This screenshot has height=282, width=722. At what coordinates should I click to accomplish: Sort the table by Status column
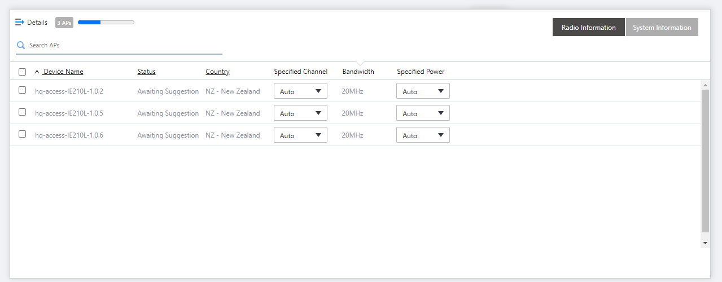pyautogui.click(x=146, y=72)
